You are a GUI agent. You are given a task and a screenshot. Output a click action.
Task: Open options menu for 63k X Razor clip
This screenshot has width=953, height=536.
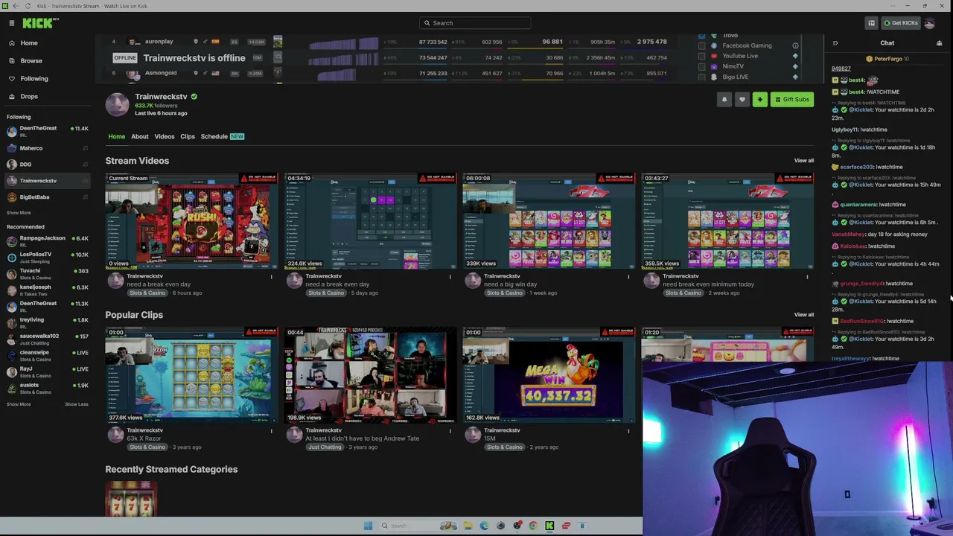point(271,431)
